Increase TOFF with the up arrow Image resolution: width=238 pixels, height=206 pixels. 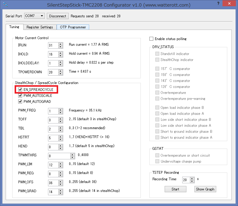click(61, 119)
